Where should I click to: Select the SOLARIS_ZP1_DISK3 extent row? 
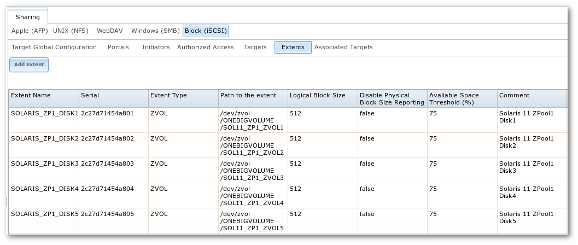click(45, 164)
